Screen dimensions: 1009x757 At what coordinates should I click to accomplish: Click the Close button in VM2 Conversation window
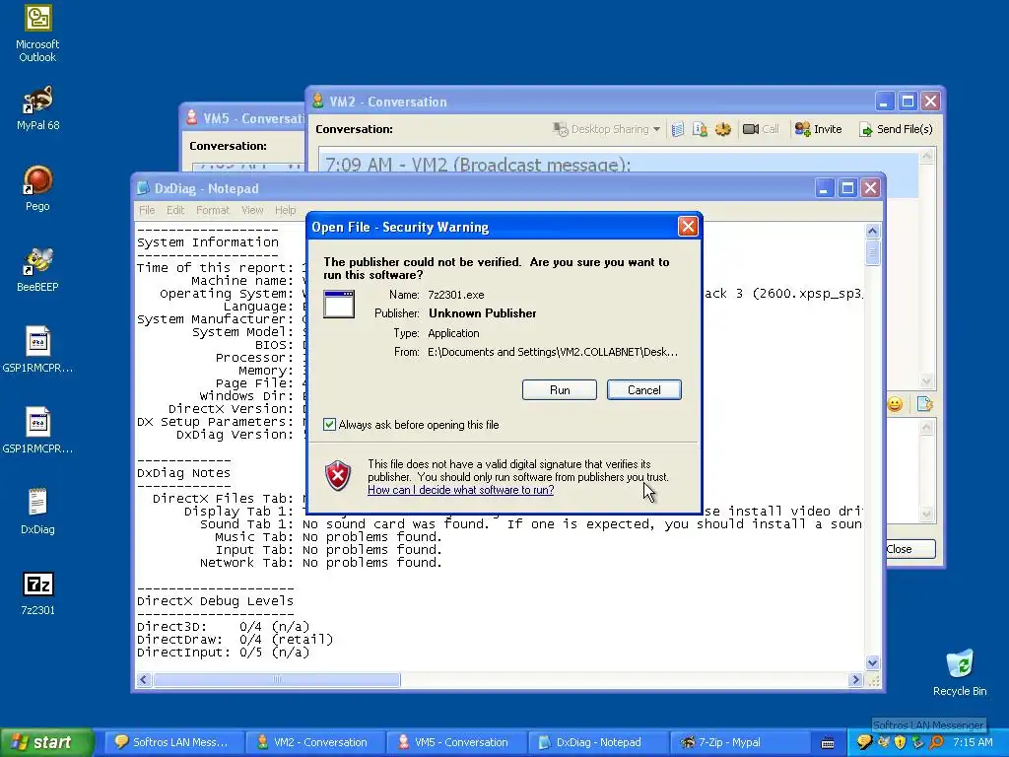(909, 549)
